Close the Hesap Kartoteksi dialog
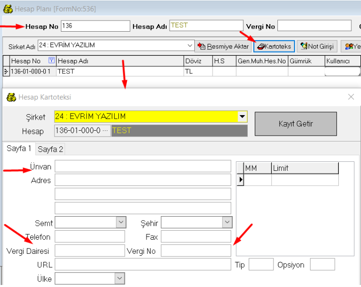This screenshot has width=361, height=287. click(351, 97)
